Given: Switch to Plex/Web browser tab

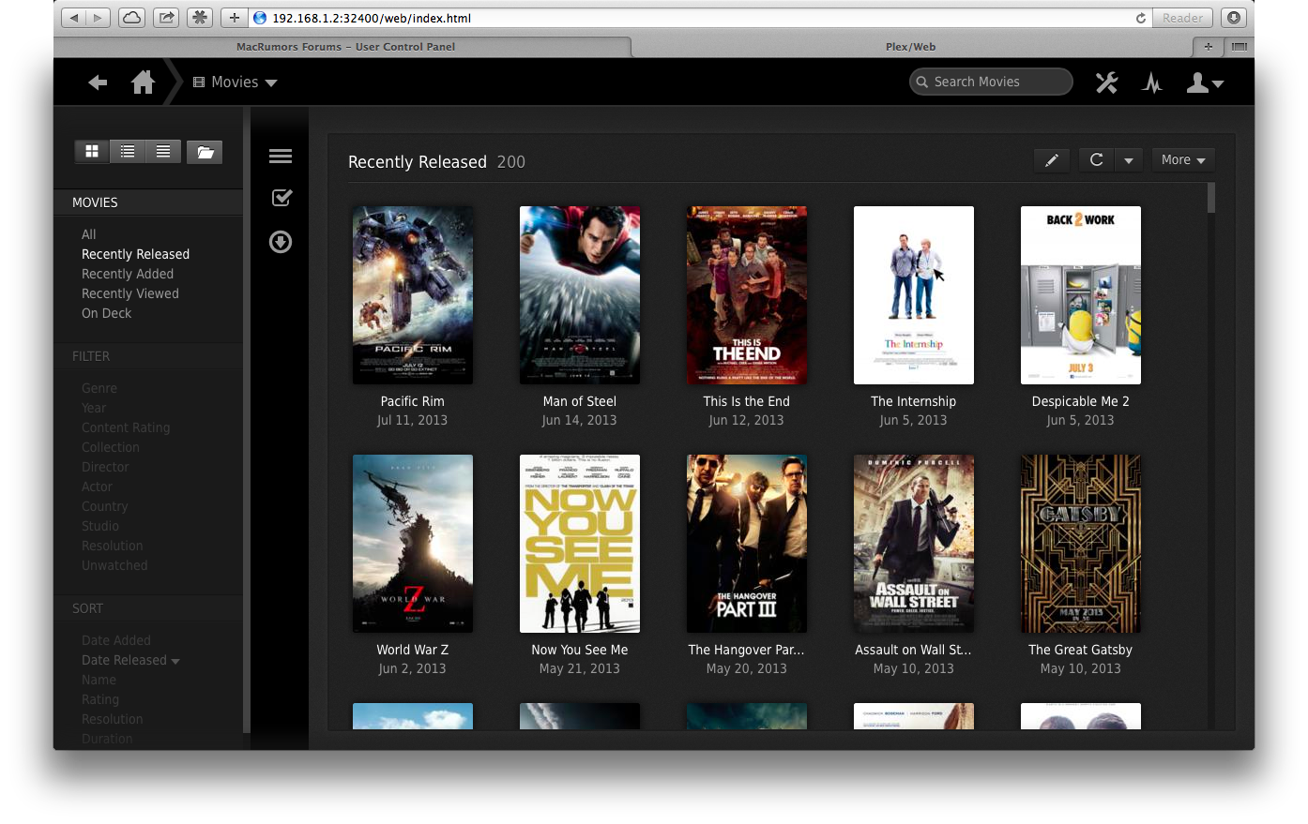Looking at the screenshot, I should 910,47.
